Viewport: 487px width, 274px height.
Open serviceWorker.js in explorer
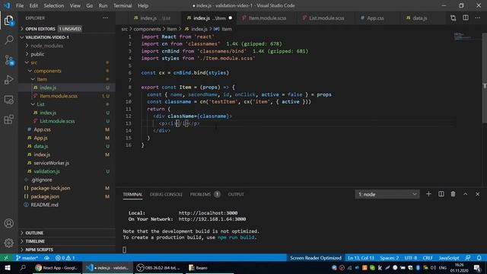pos(67,163)
